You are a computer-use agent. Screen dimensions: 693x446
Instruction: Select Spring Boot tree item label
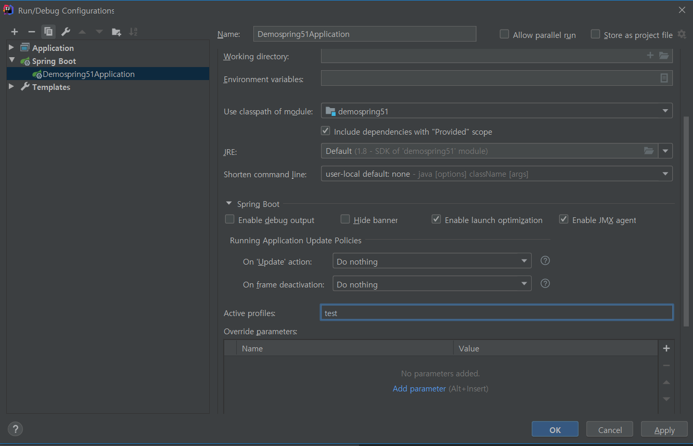54,61
